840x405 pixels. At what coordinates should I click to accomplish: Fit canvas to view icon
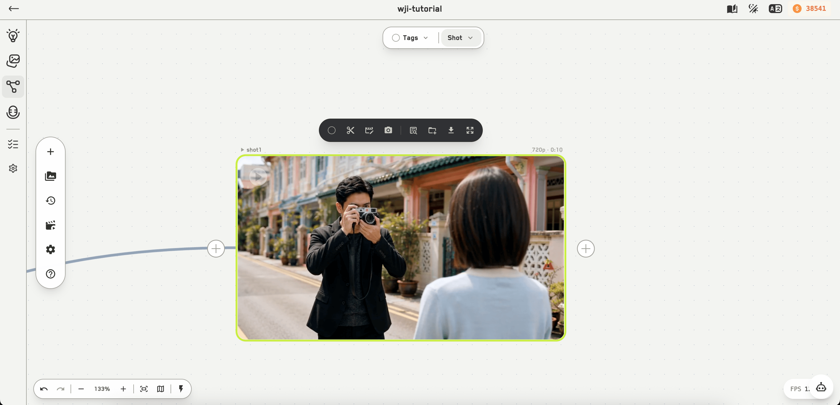pyautogui.click(x=144, y=389)
